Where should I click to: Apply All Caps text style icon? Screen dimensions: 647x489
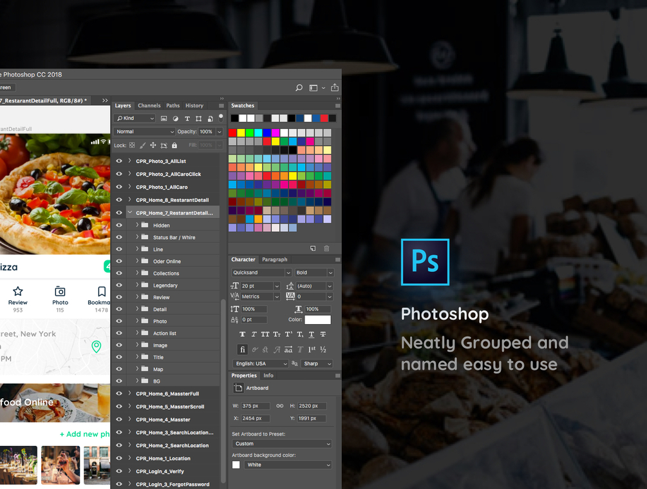[265, 334]
